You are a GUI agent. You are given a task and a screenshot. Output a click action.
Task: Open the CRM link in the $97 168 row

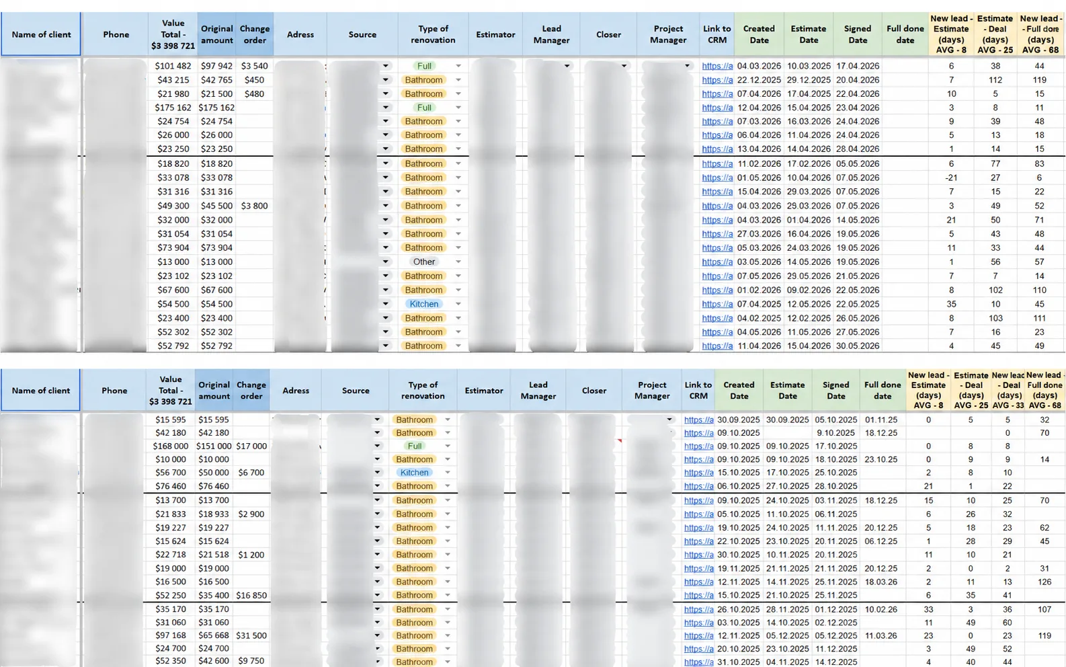[x=699, y=635]
